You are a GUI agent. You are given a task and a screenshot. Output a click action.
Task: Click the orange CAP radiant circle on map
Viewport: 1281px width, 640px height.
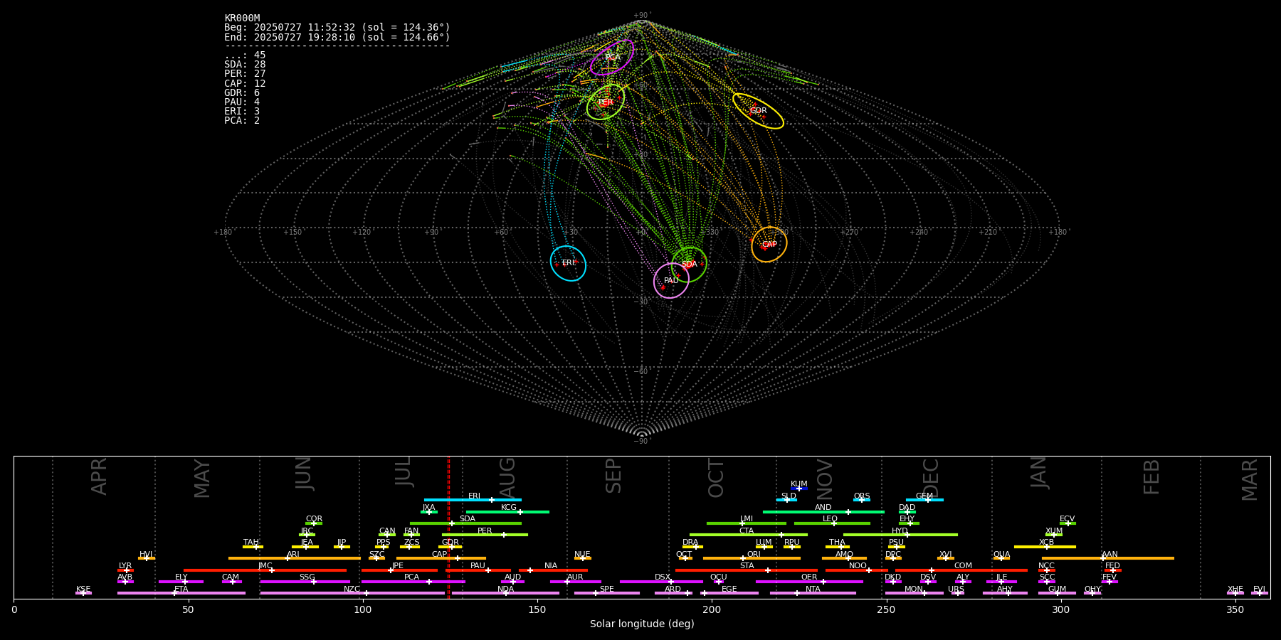click(x=769, y=245)
